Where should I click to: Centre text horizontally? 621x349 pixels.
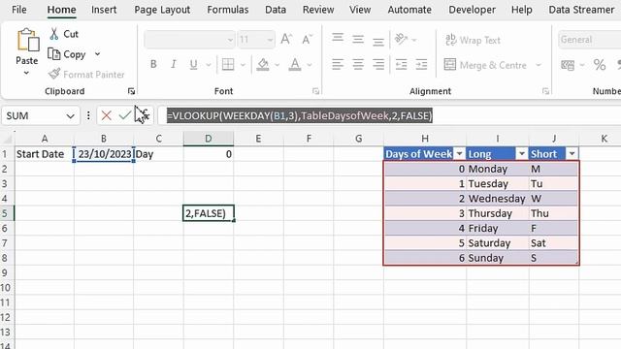(x=358, y=64)
